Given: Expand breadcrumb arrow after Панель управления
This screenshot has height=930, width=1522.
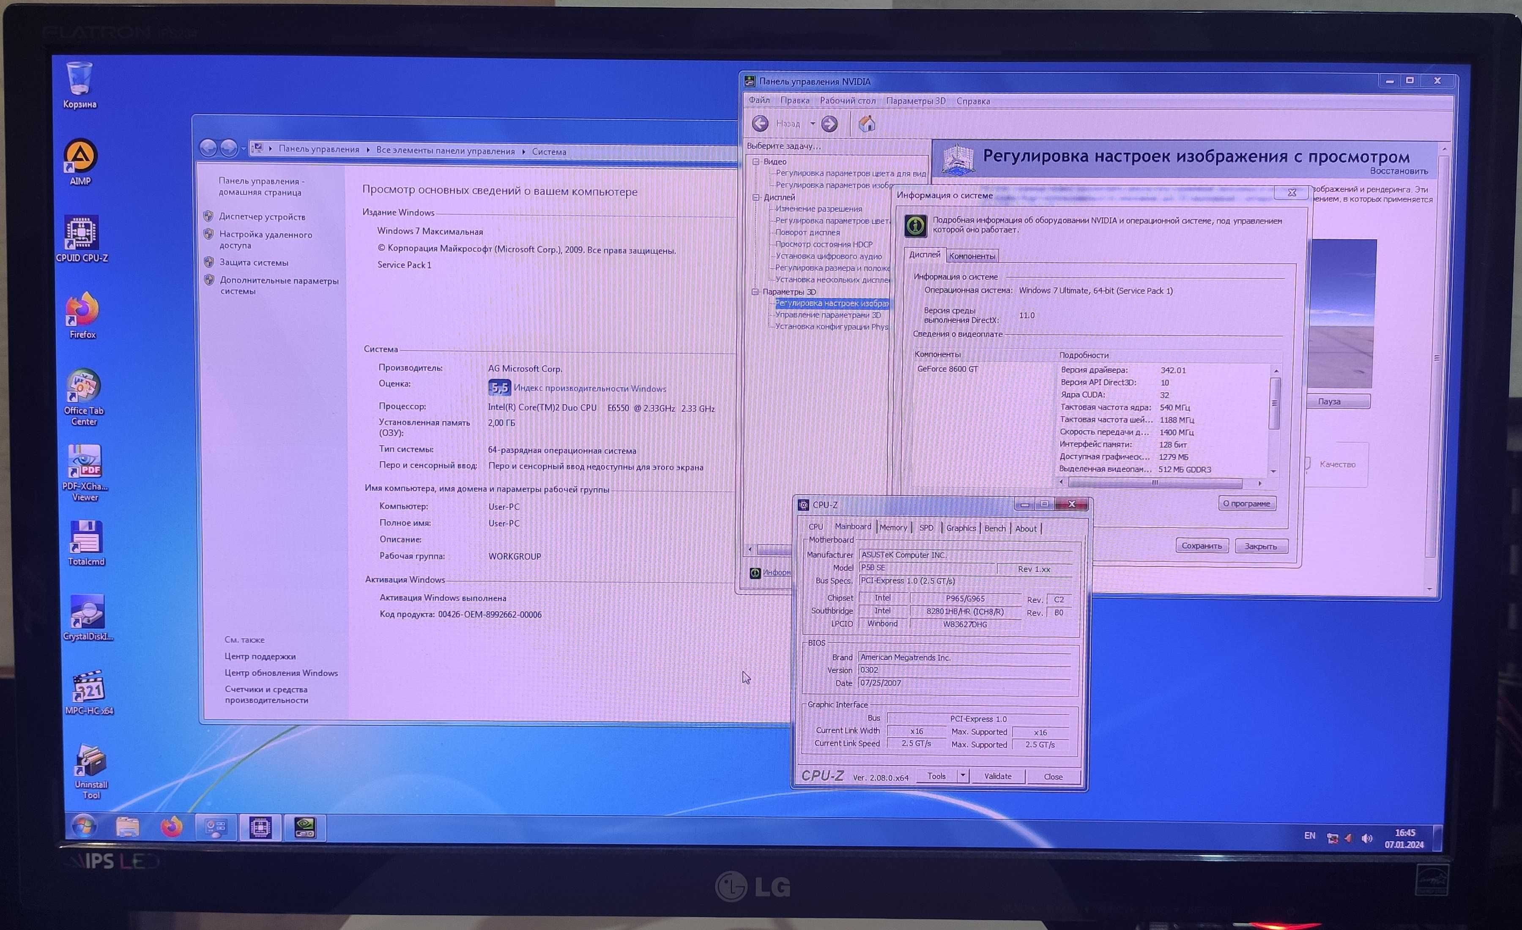Looking at the screenshot, I should [368, 150].
